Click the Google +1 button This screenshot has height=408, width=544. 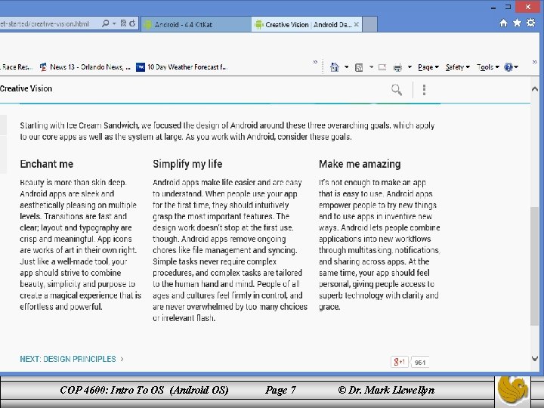pos(400,362)
